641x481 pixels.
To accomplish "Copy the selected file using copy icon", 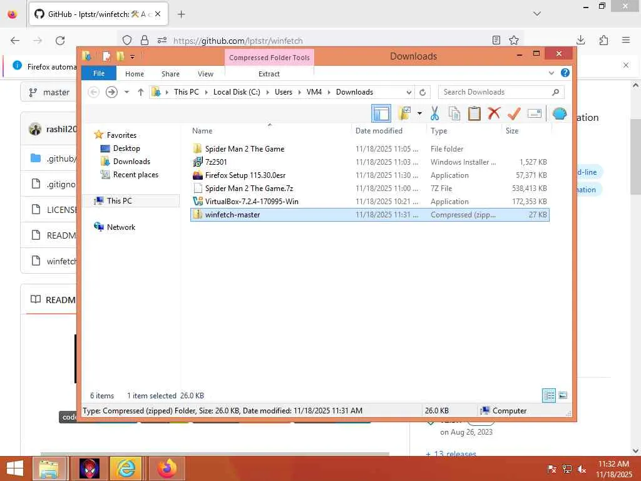I will pos(454,113).
